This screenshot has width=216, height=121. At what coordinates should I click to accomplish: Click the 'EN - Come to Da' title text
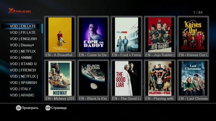pyautogui.click(x=92, y=55)
